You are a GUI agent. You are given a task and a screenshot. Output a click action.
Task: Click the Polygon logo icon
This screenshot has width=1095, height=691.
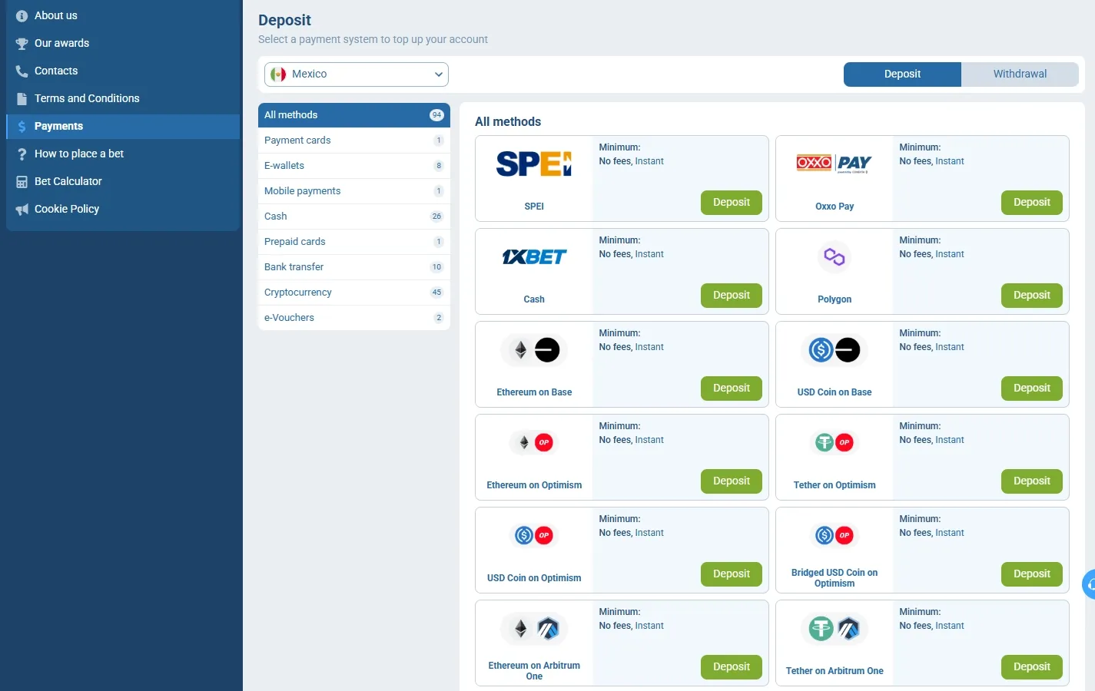pos(835,256)
